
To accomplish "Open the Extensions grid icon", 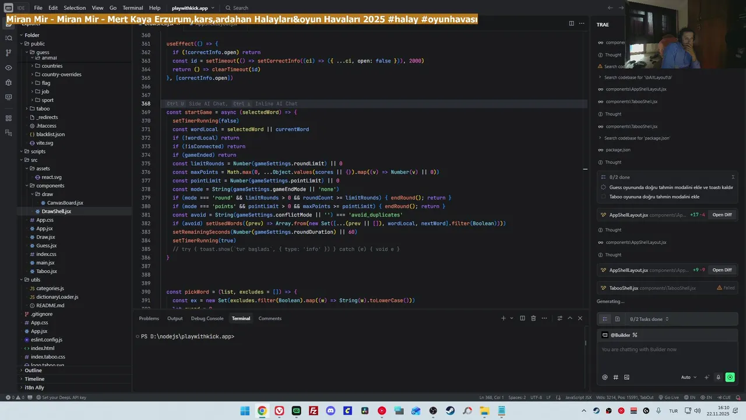I will click(8, 118).
